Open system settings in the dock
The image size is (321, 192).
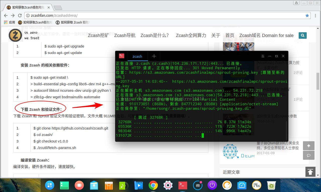pyautogui.click(x=168, y=185)
